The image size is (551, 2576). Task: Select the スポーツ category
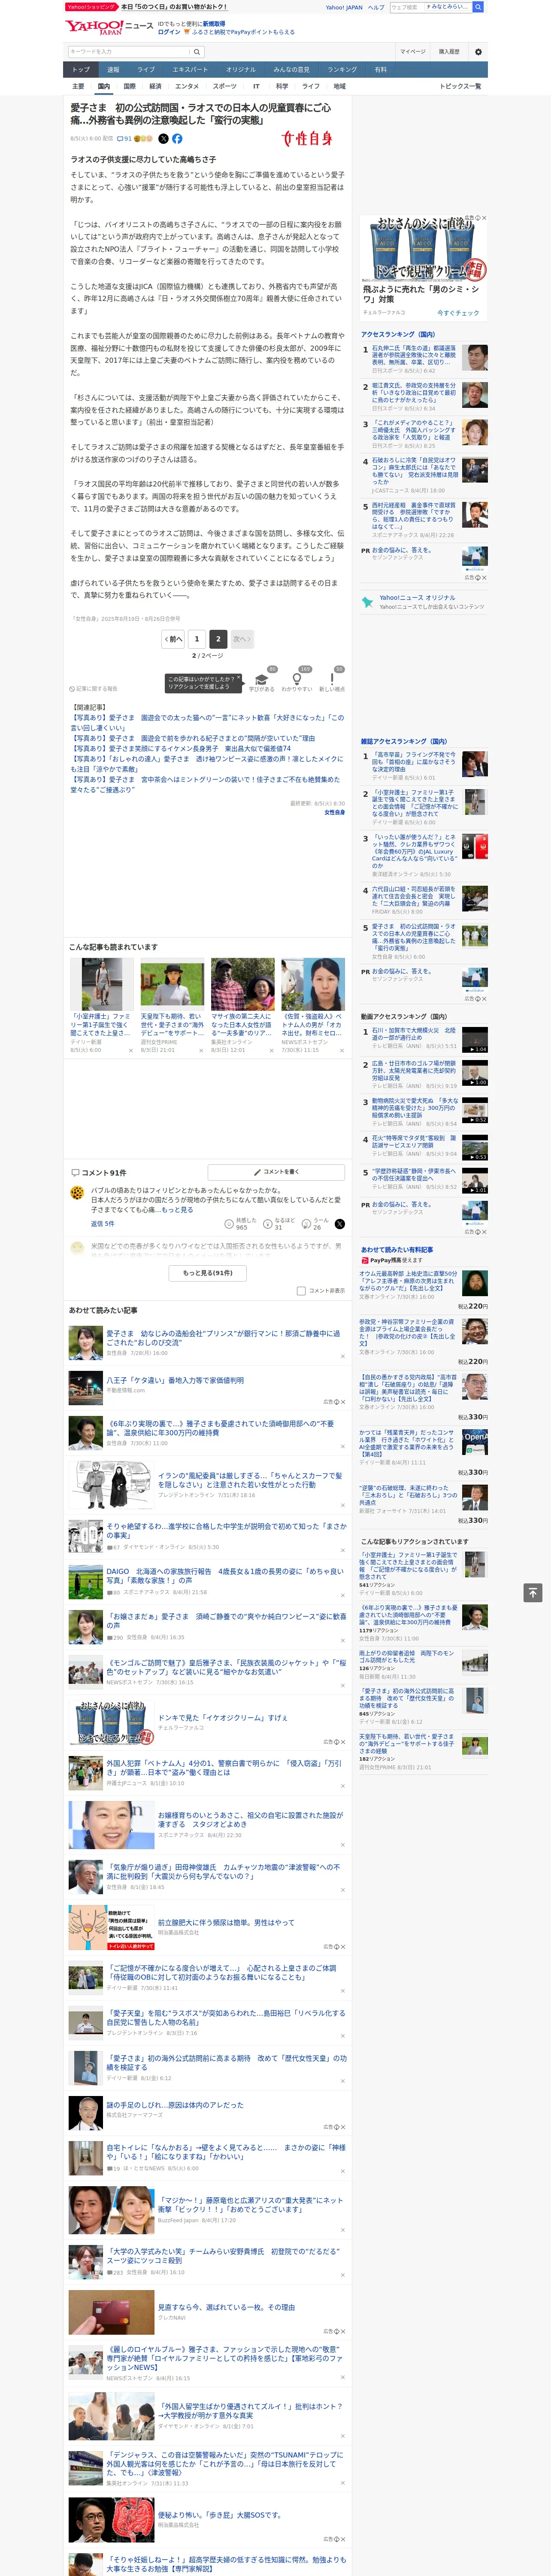click(225, 86)
